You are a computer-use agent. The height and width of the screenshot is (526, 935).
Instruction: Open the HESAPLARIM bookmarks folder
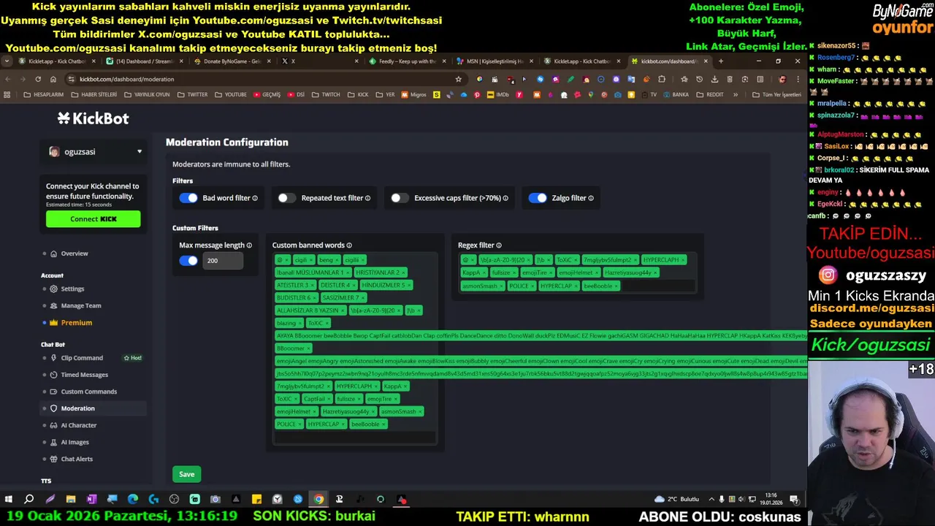click(44, 94)
